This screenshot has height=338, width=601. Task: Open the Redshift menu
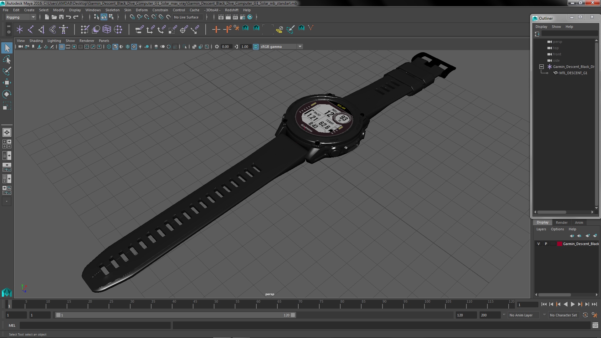[x=232, y=10]
